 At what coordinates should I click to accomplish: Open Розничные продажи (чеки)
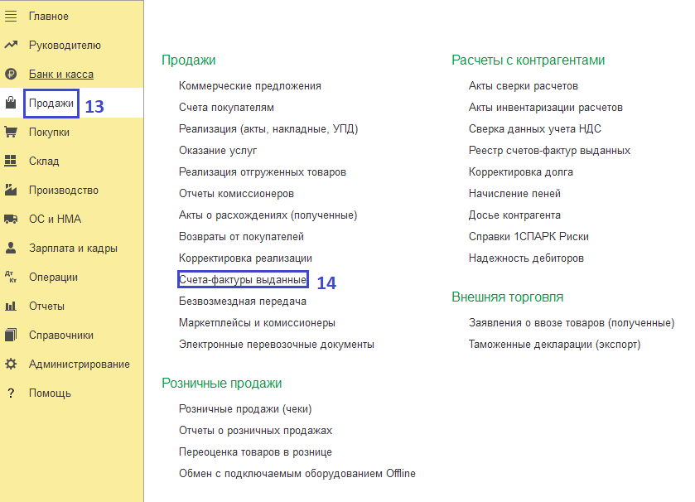coord(245,409)
